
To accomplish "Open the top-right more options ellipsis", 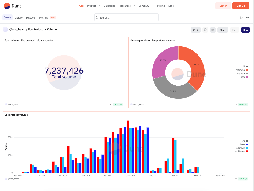I will tap(248, 17).
